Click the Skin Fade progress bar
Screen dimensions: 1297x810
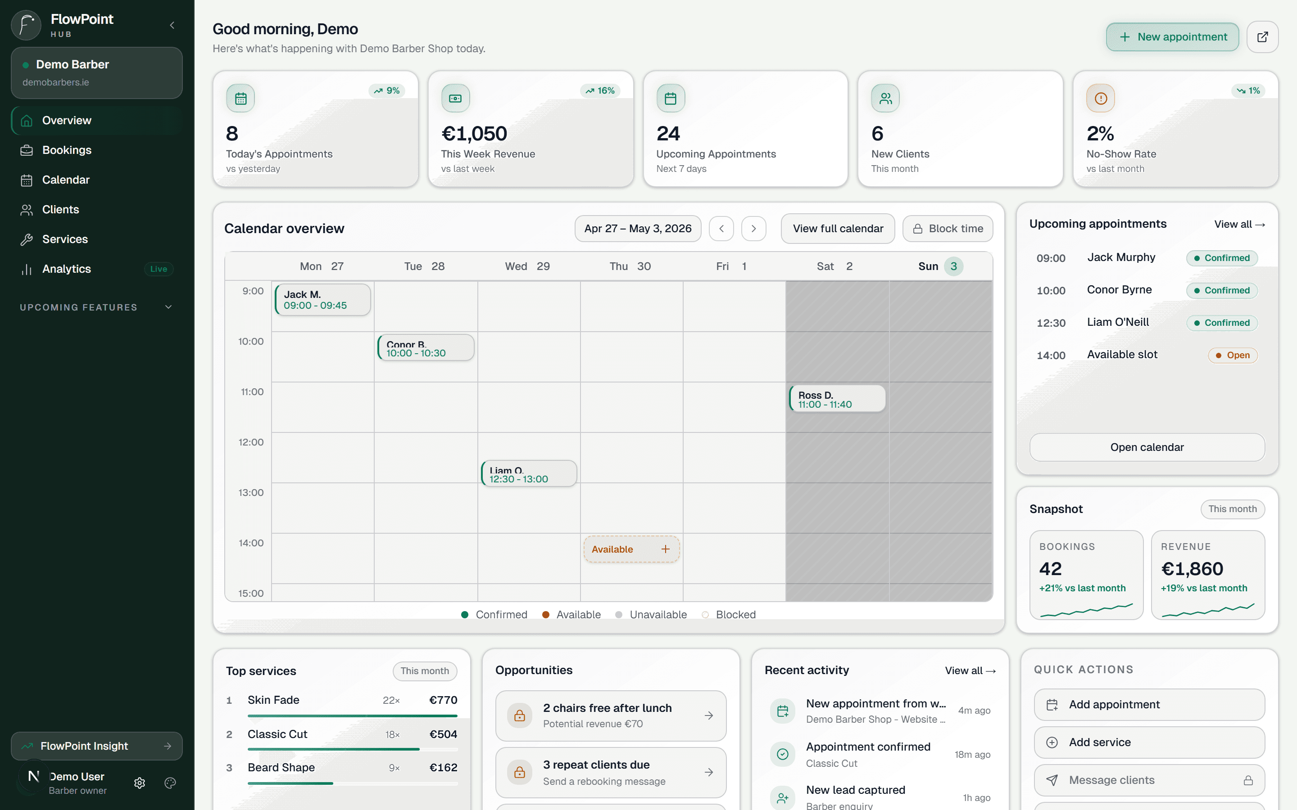352,715
